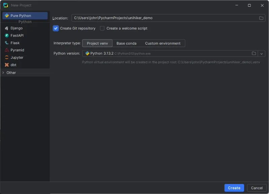Click the PyCharm logo in title bar

[x=5, y=5]
